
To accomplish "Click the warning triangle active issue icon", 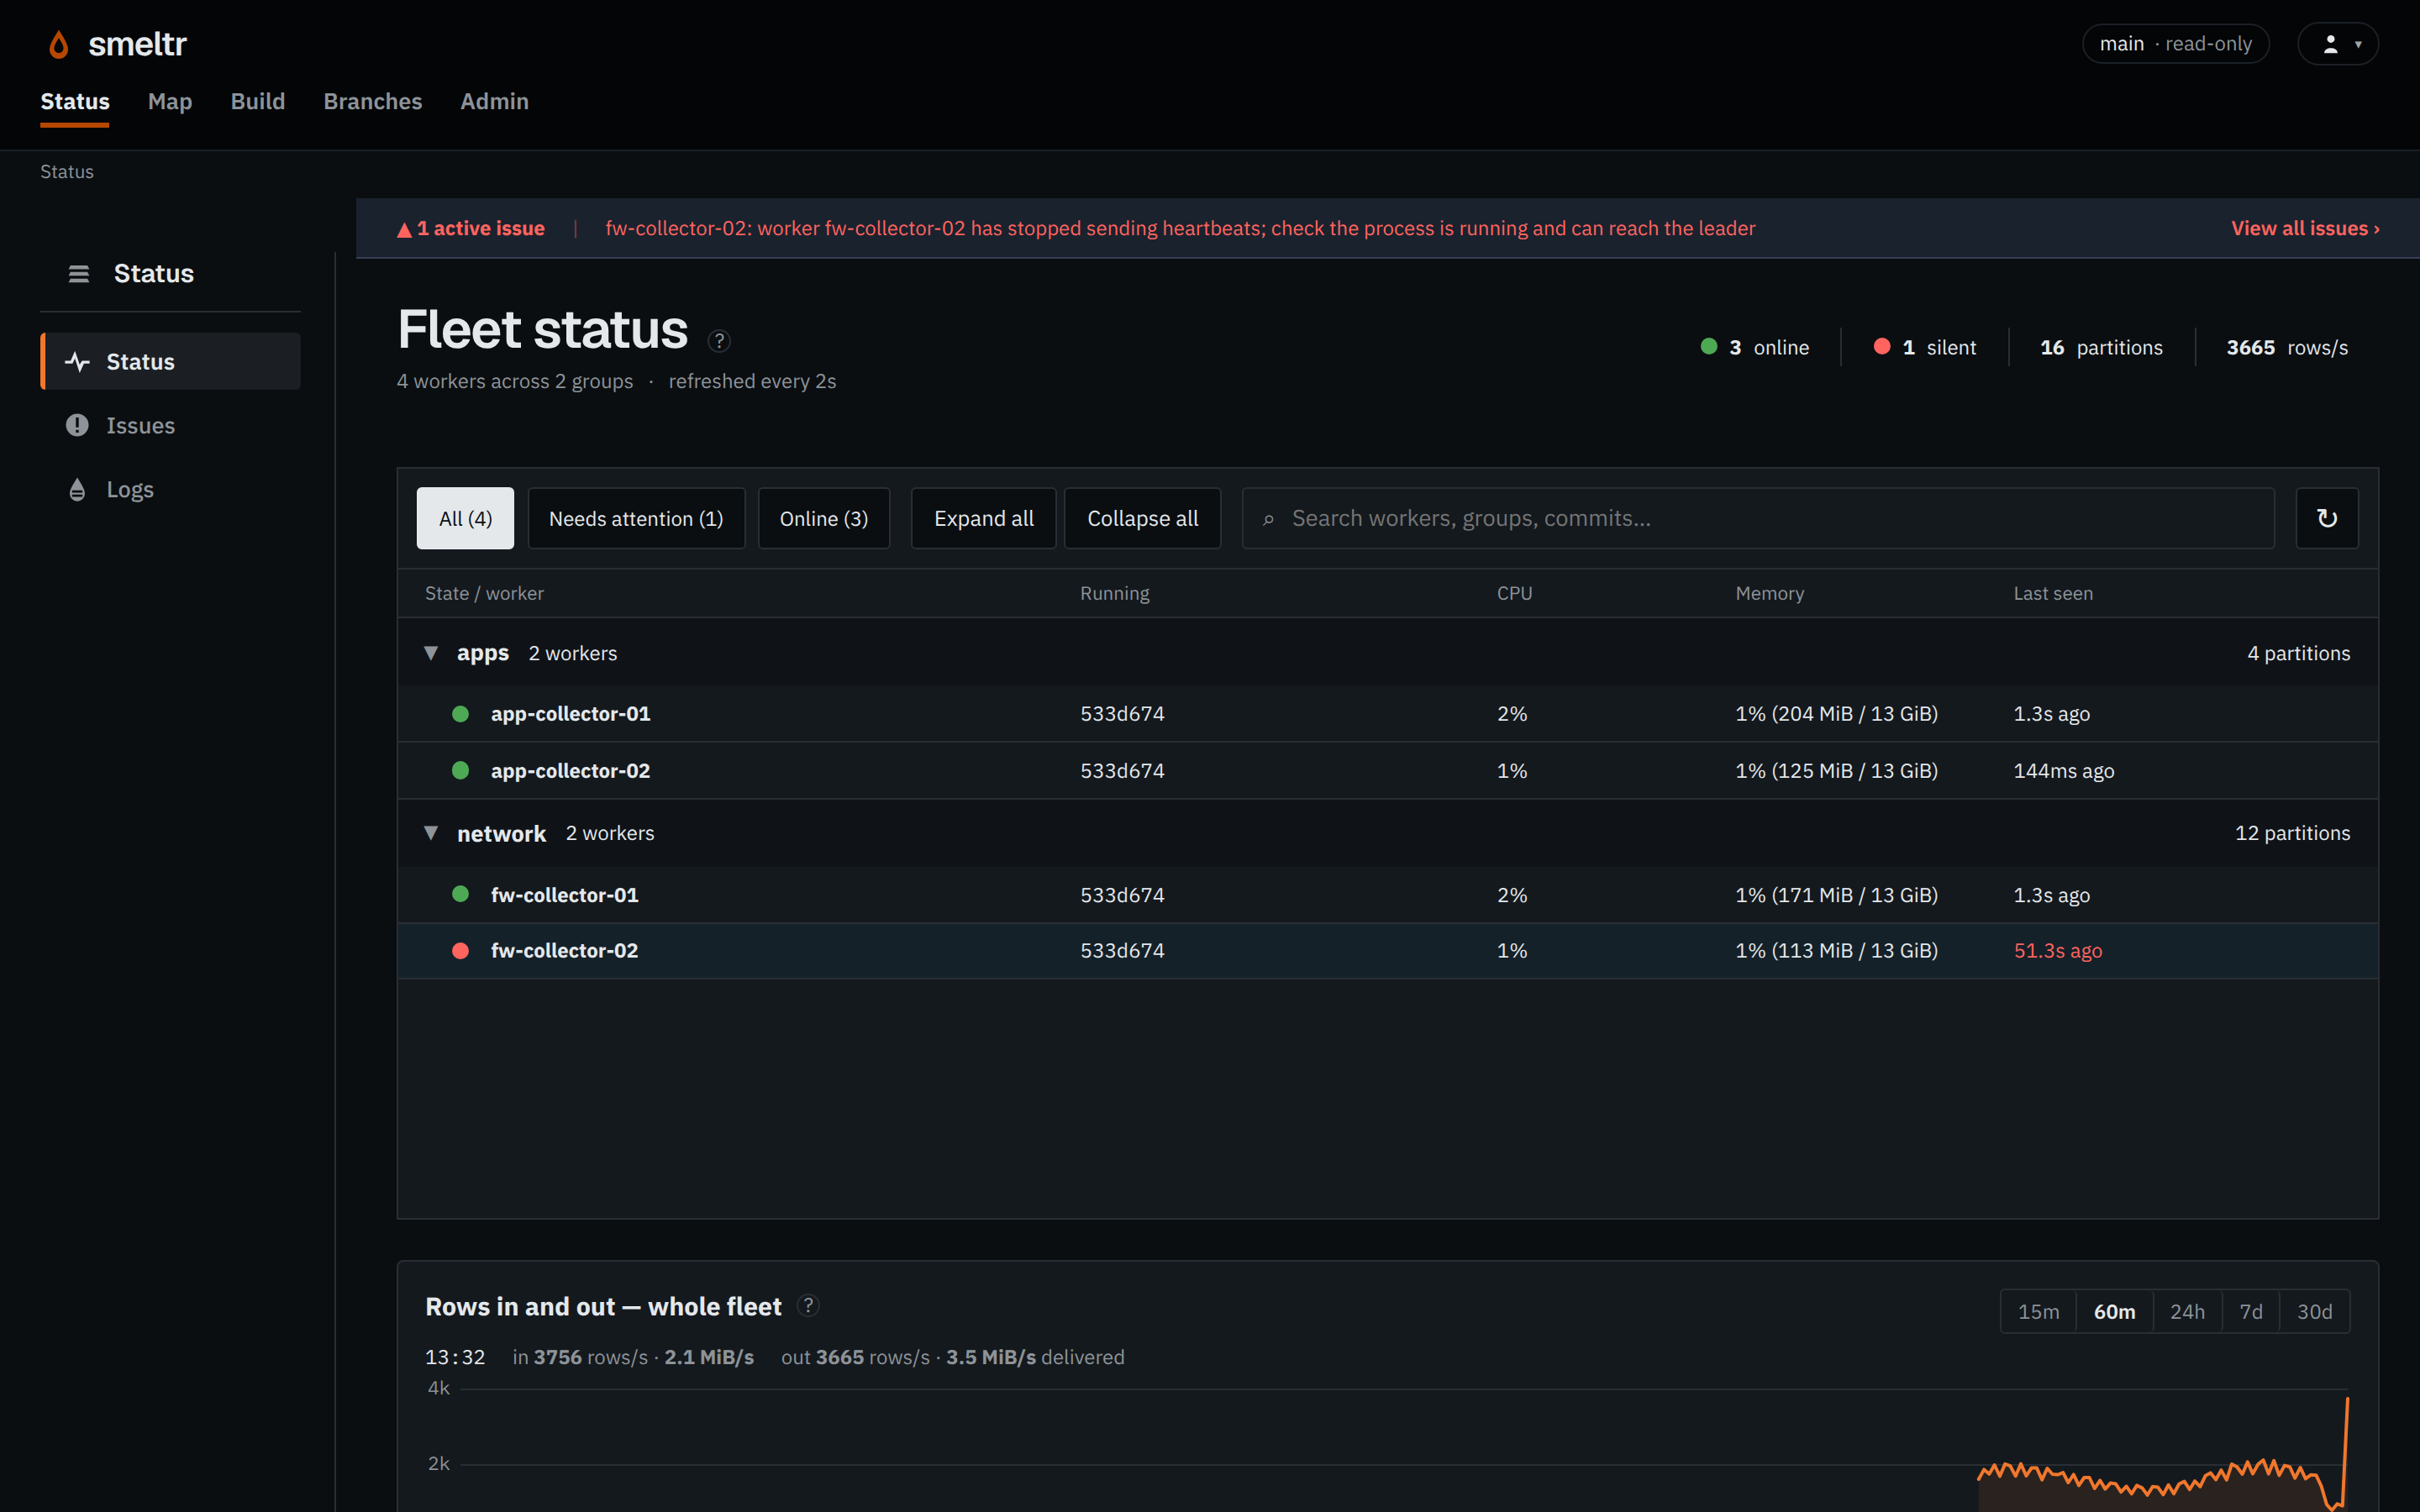I will coord(404,230).
